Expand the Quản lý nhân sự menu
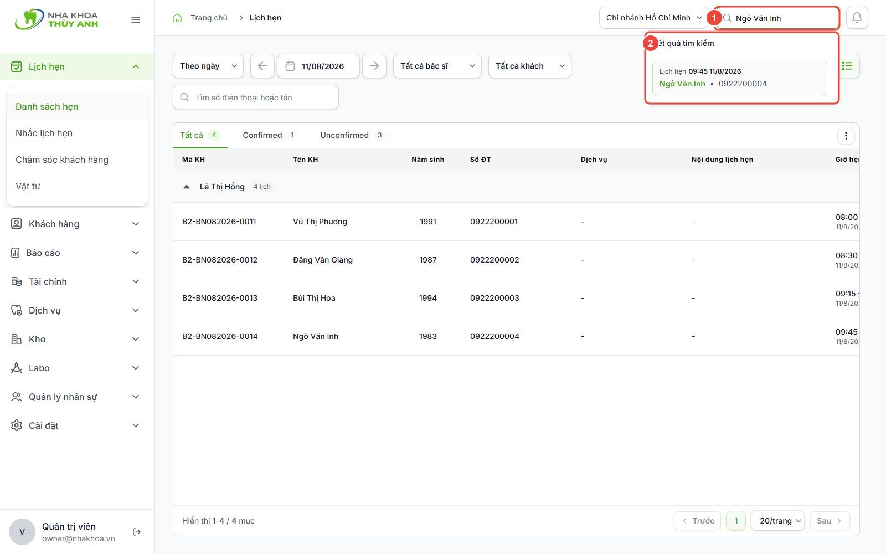This screenshot has width=886, height=554. click(x=77, y=397)
